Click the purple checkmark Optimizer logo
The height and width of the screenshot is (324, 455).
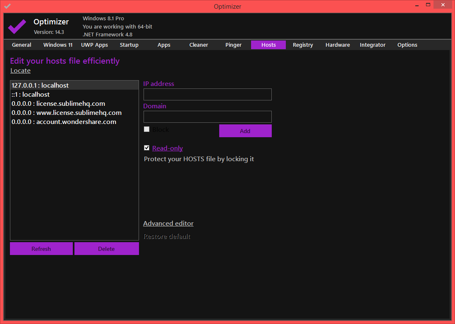(17, 26)
